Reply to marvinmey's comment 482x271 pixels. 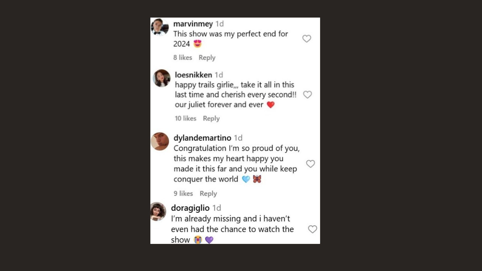(x=207, y=57)
